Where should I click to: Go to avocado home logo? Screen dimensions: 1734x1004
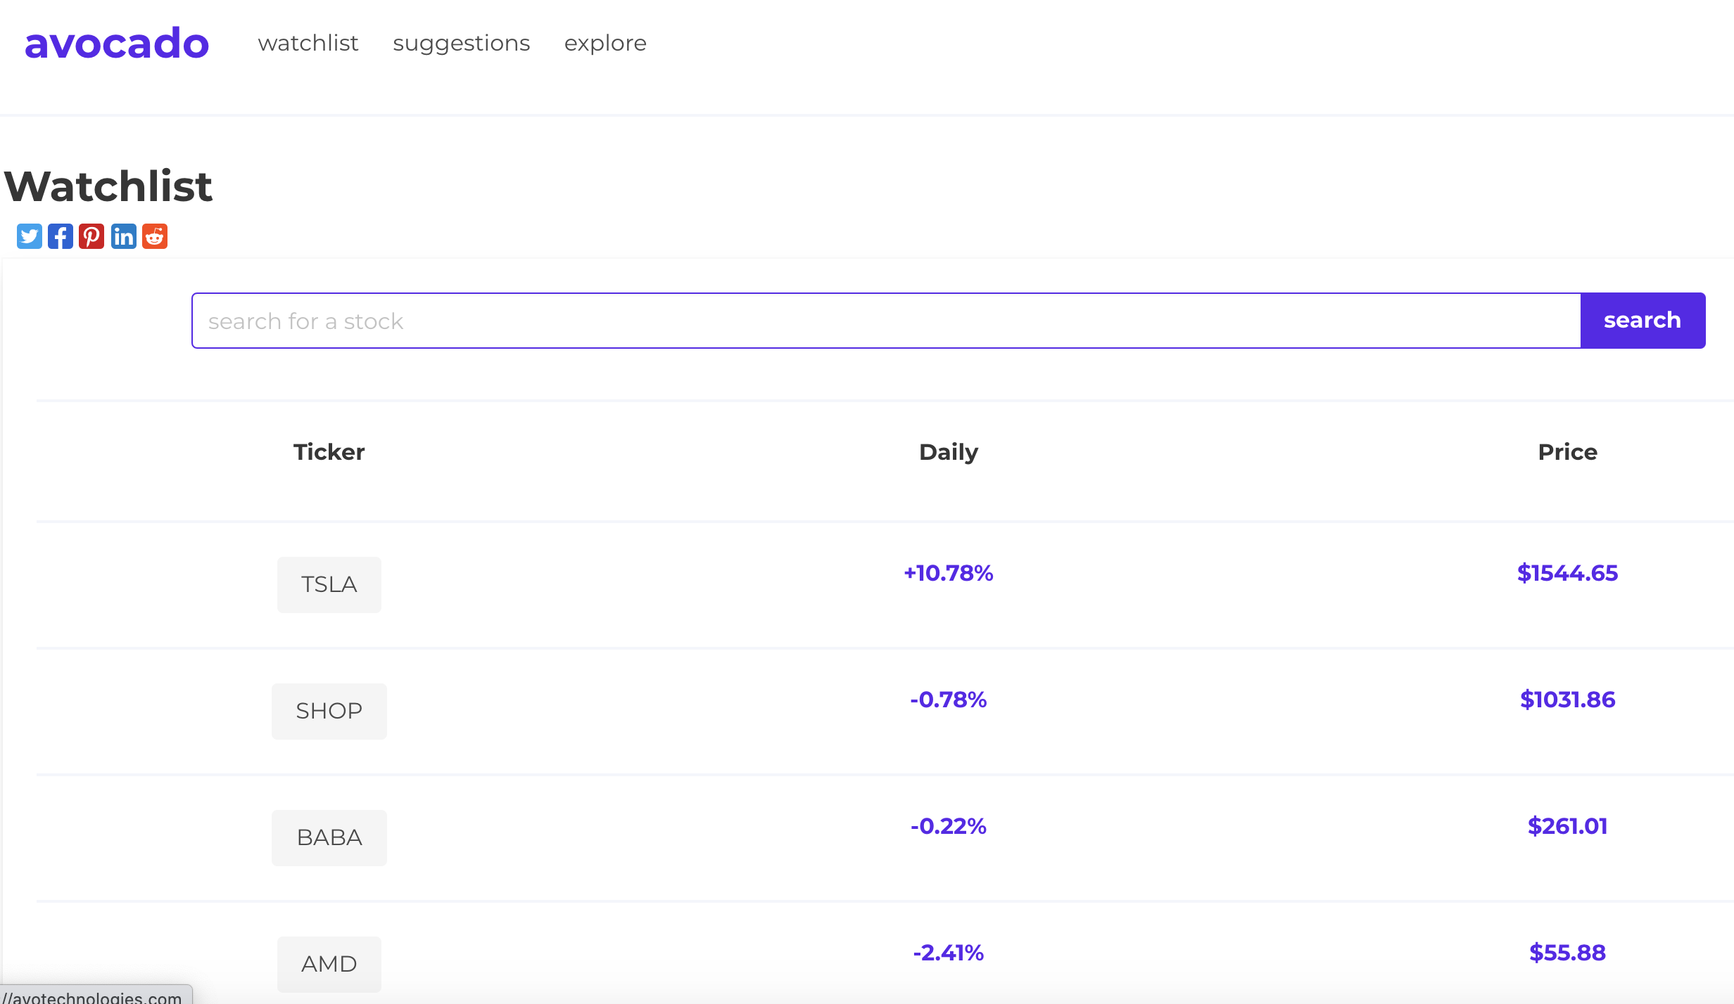(117, 44)
